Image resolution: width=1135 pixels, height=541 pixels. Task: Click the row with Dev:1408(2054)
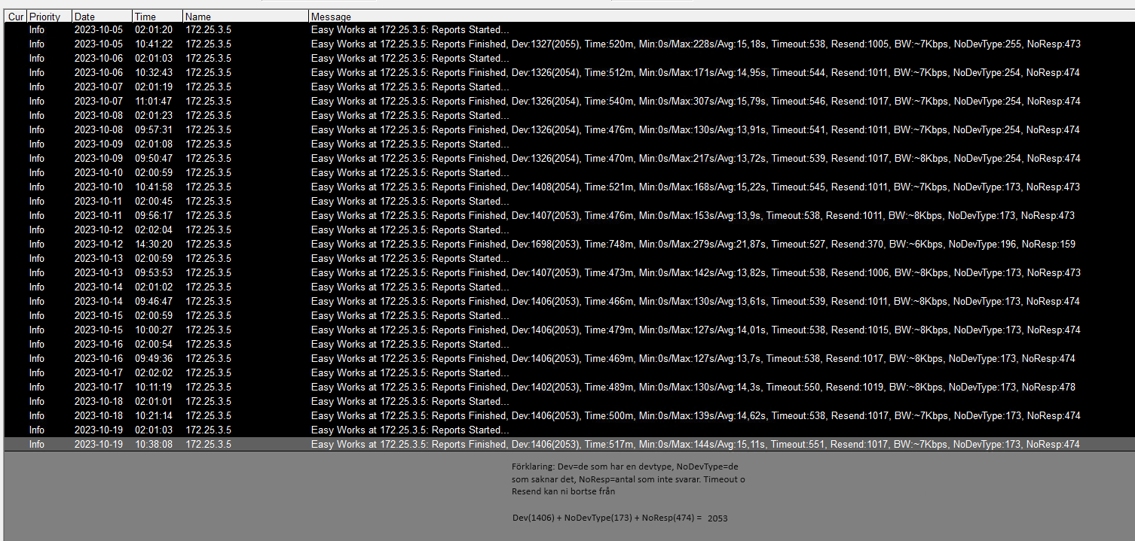click(569, 187)
